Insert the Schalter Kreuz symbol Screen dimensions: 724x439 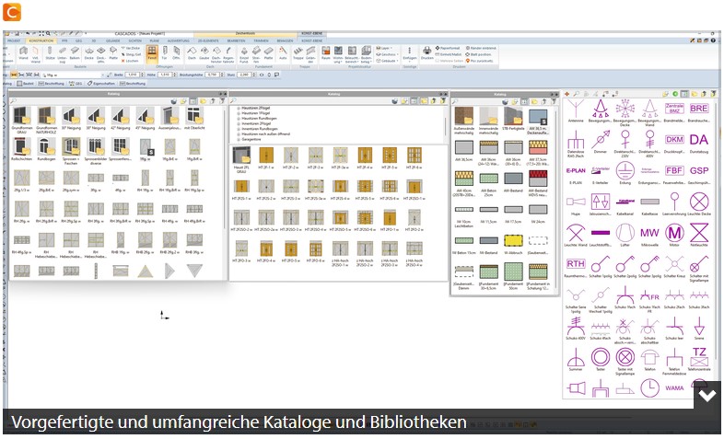674,266
